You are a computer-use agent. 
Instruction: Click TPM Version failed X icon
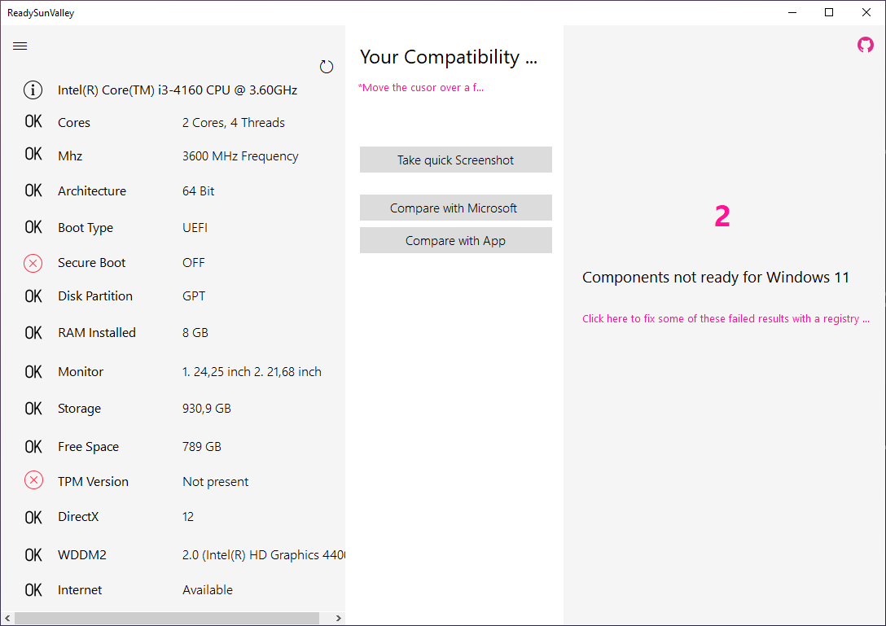point(33,480)
